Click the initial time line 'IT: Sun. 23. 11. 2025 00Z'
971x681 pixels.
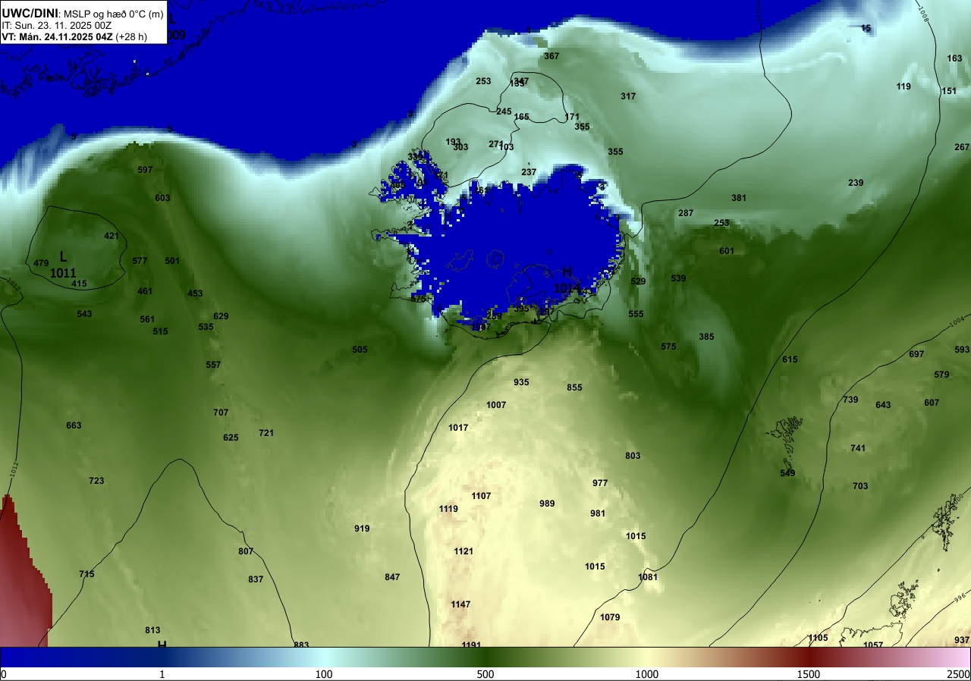click(x=56, y=25)
